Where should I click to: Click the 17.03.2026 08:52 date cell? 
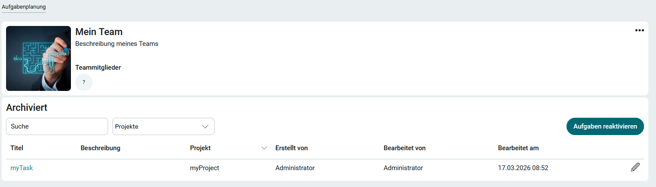[x=523, y=168]
